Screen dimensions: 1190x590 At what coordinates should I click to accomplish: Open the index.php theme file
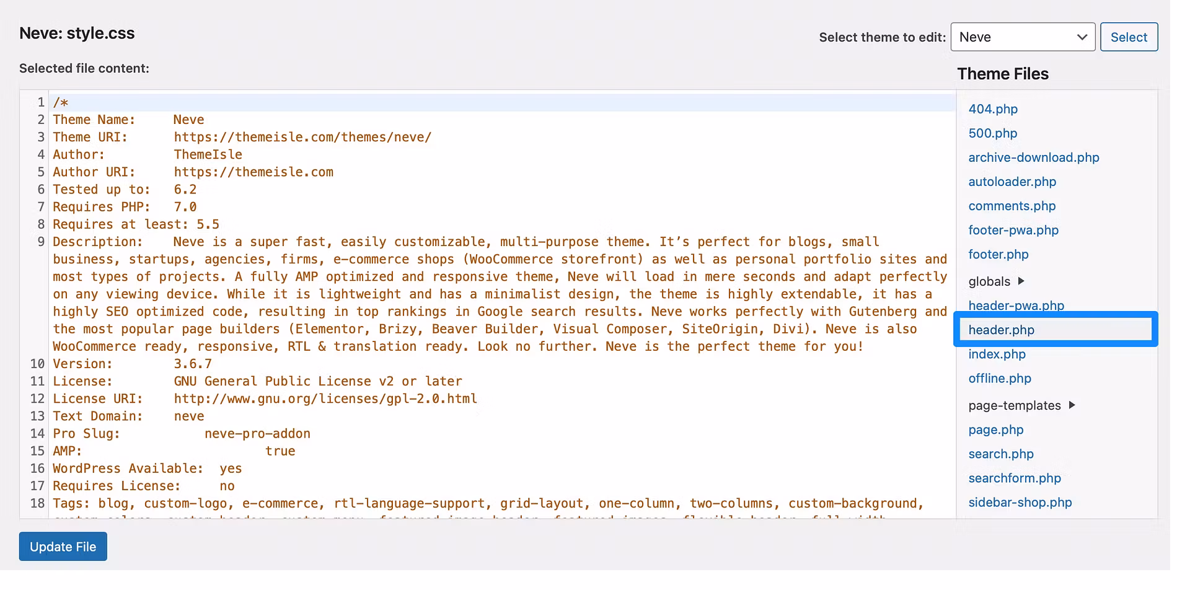coord(997,354)
